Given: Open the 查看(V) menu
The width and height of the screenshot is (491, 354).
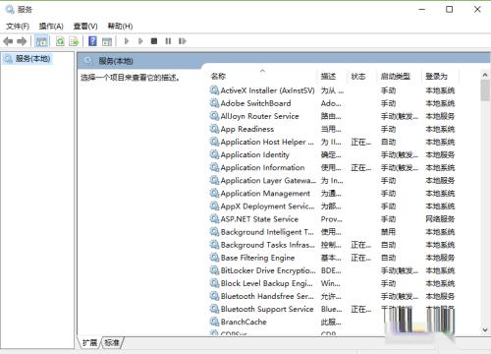Looking at the screenshot, I should coord(85,27).
